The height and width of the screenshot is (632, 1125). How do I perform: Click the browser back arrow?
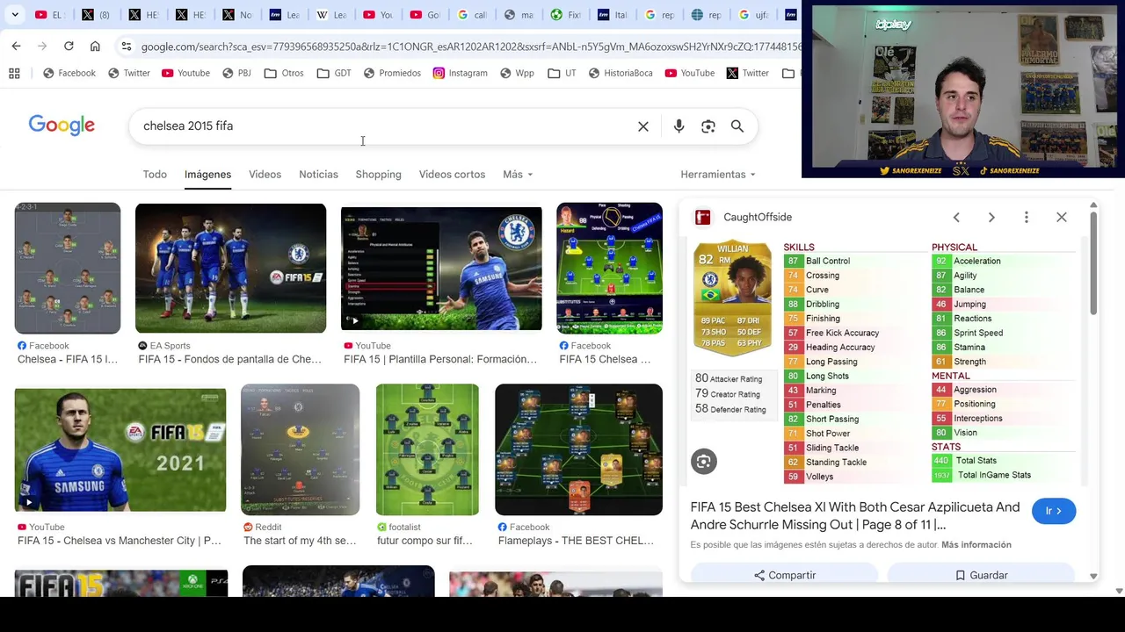pyautogui.click(x=16, y=46)
